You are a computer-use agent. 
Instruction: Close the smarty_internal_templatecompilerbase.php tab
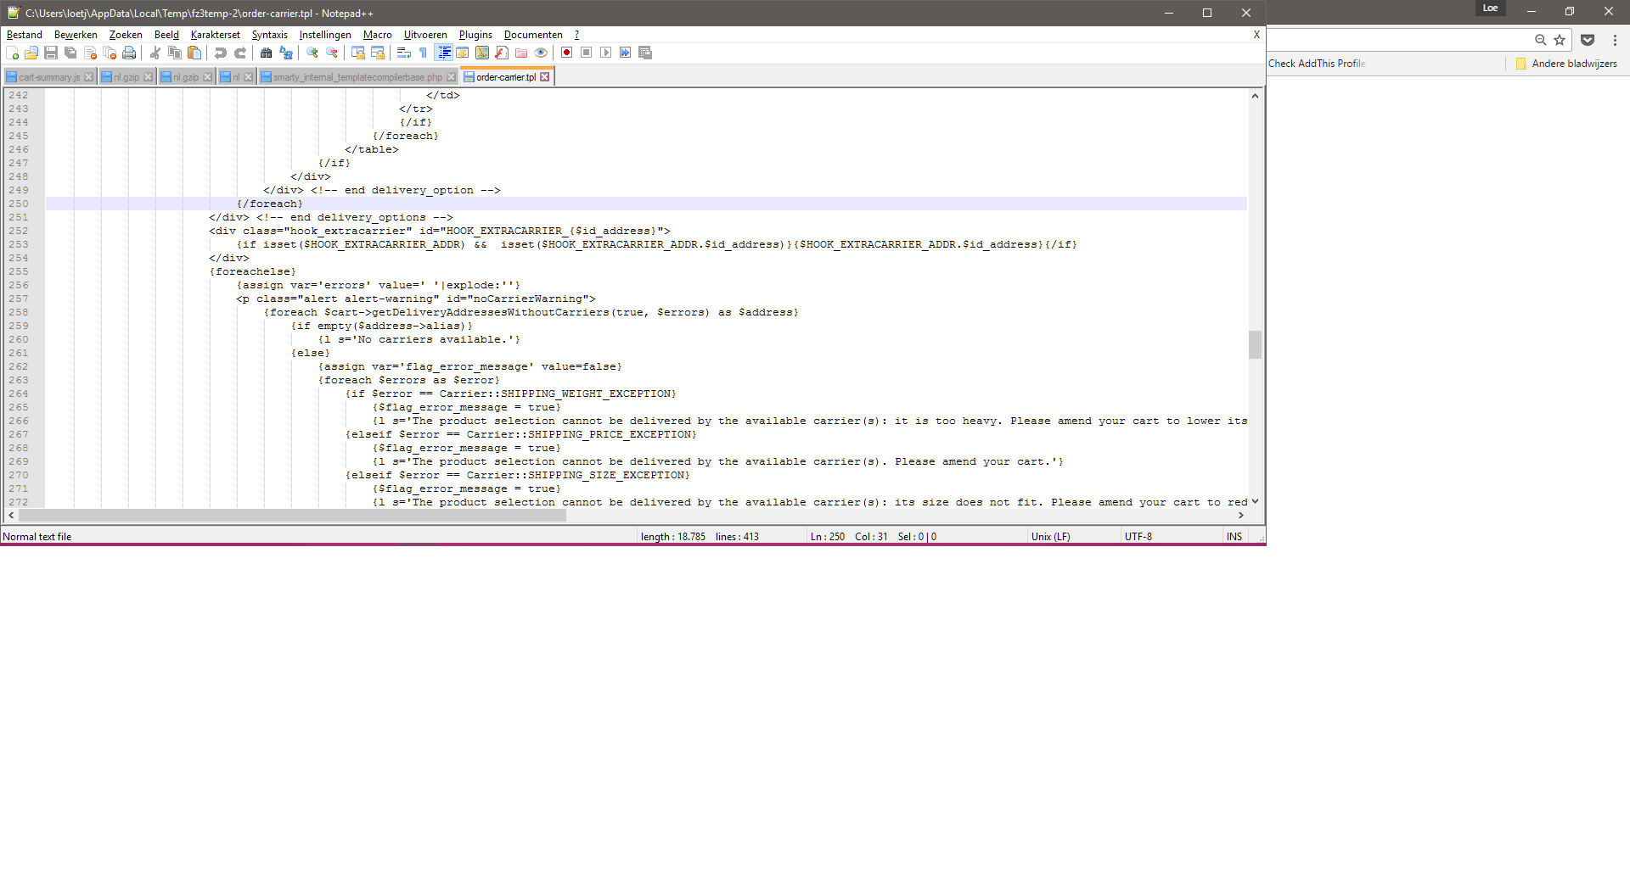(451, 77)
